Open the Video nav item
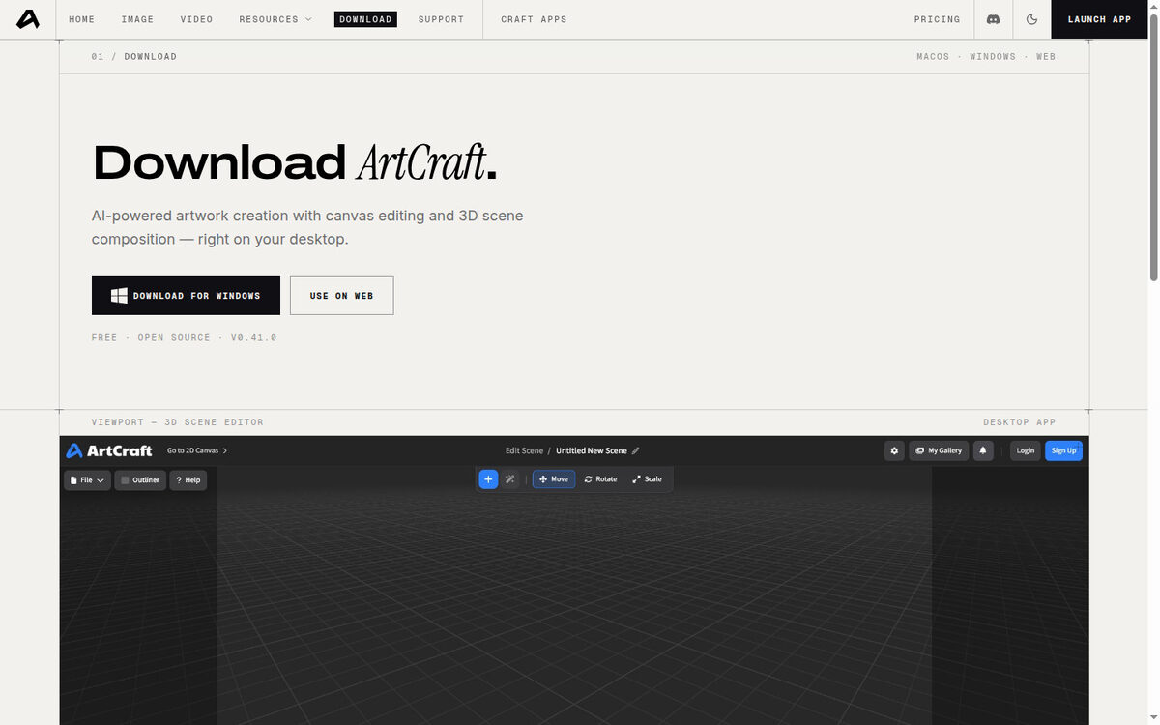 (x=196, y=19)
